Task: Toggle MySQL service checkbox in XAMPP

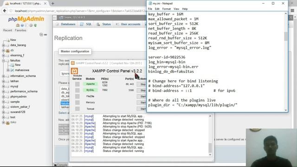Action: [77, 90]
